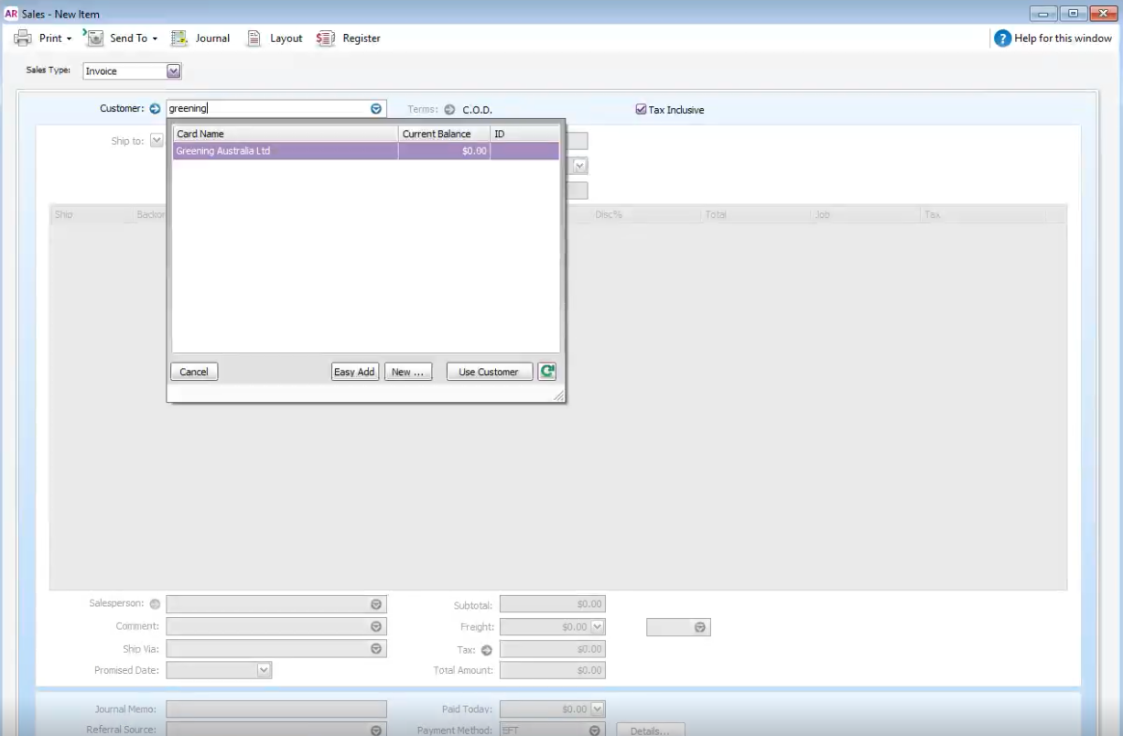
Task: Click the blue arrow next to Customer label
Action: [x=156, y=109]
